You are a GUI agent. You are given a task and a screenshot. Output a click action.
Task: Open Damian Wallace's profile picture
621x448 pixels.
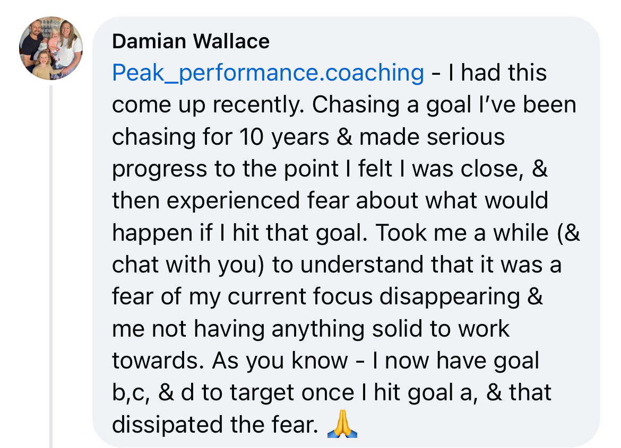click(x=51, y=48)
